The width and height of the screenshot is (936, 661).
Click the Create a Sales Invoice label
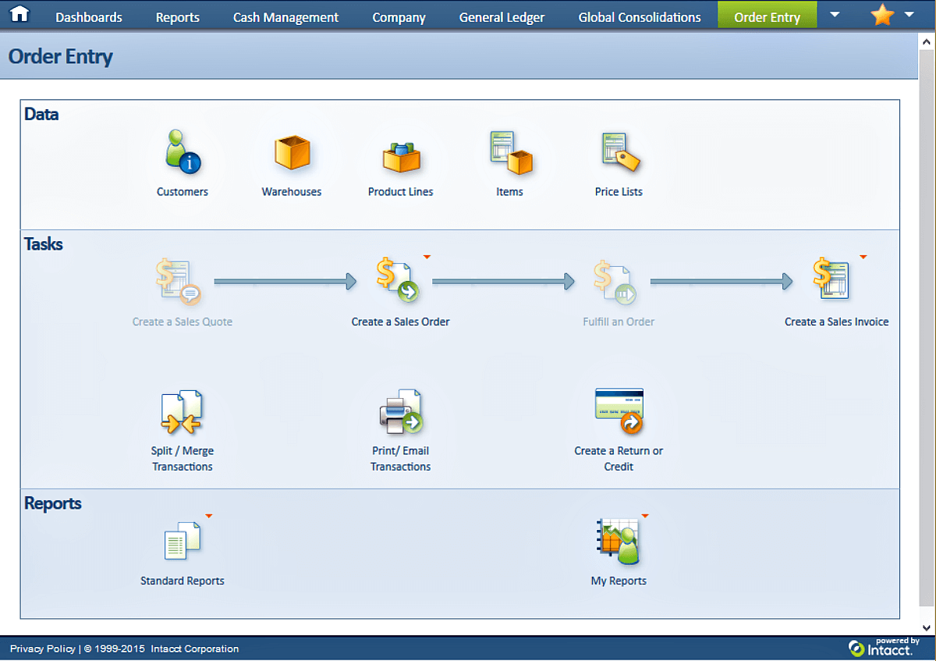coord(837,322)
